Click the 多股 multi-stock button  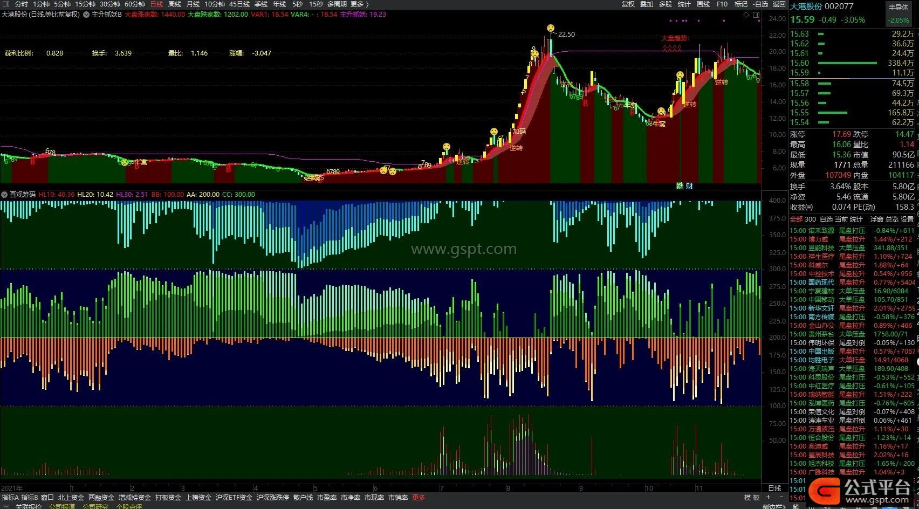(x=666, y=4)
